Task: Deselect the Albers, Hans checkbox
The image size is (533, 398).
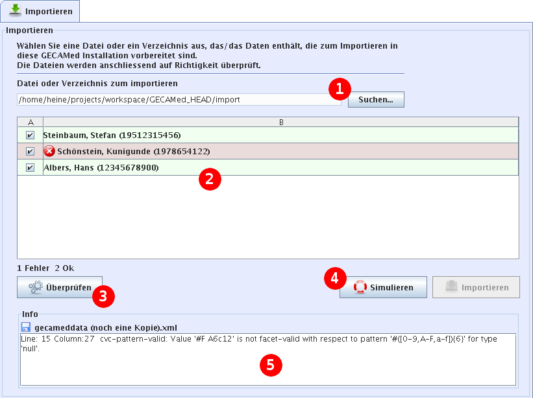Action: pos(30,168)
